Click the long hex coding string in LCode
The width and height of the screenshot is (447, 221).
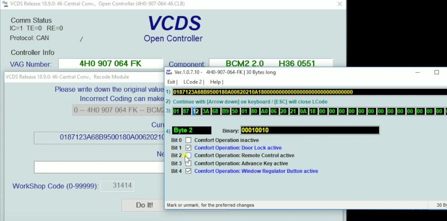(309, 92)
